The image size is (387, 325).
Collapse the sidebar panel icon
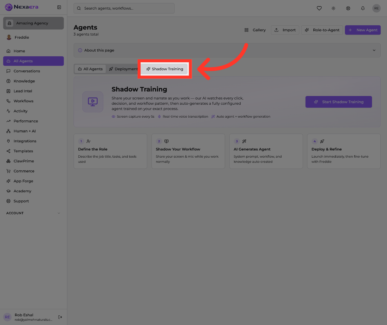59,7
